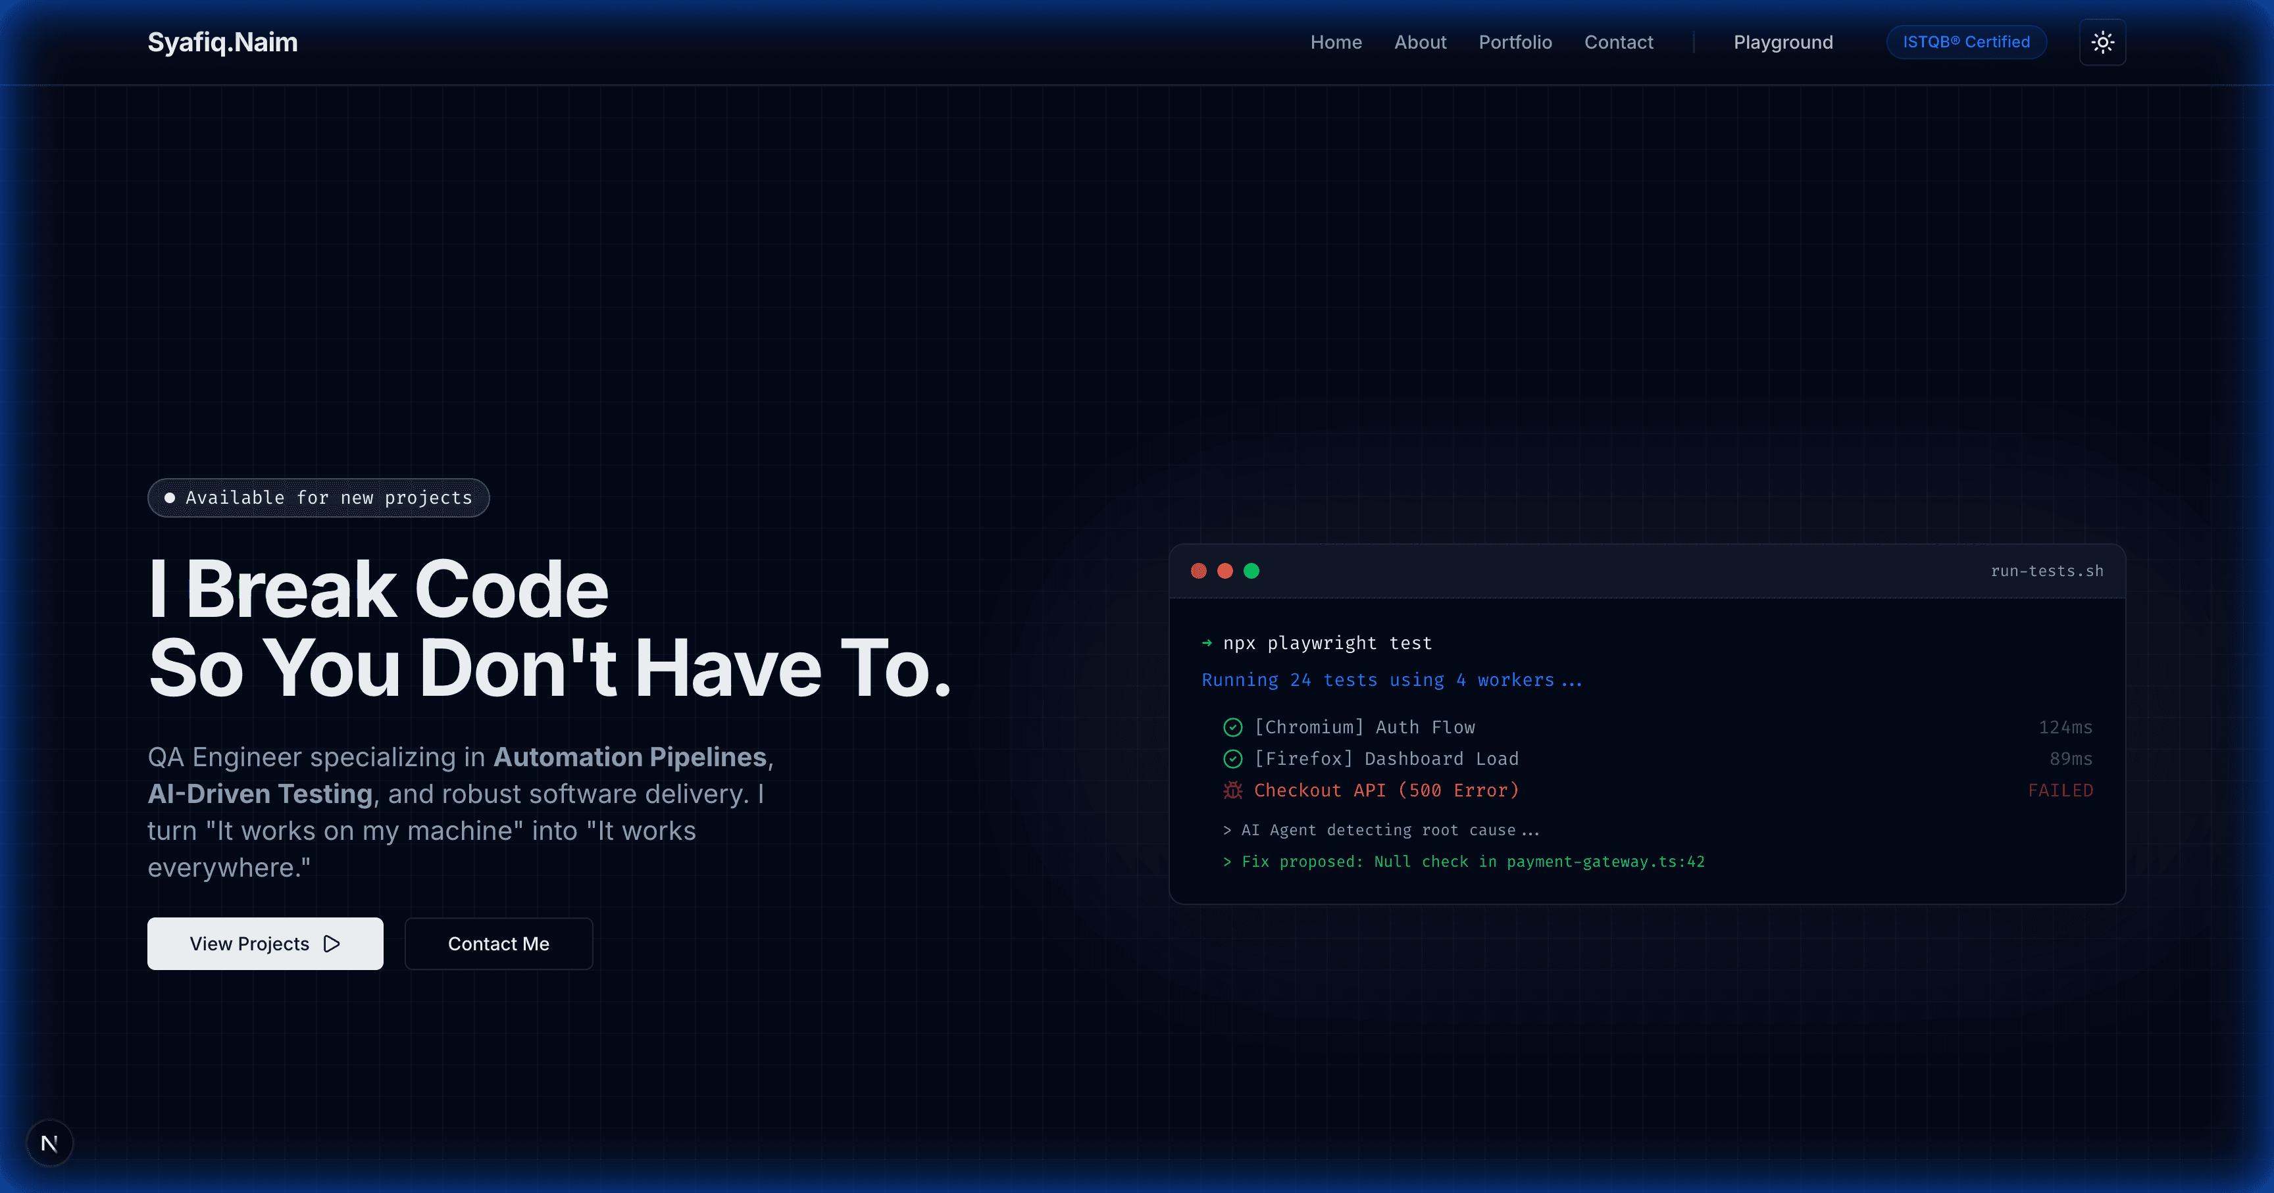The image size is (2274, 1193).
Task: Click the play icon inside View Projects button
Action: pyautogui.click(x=330, y=943)
